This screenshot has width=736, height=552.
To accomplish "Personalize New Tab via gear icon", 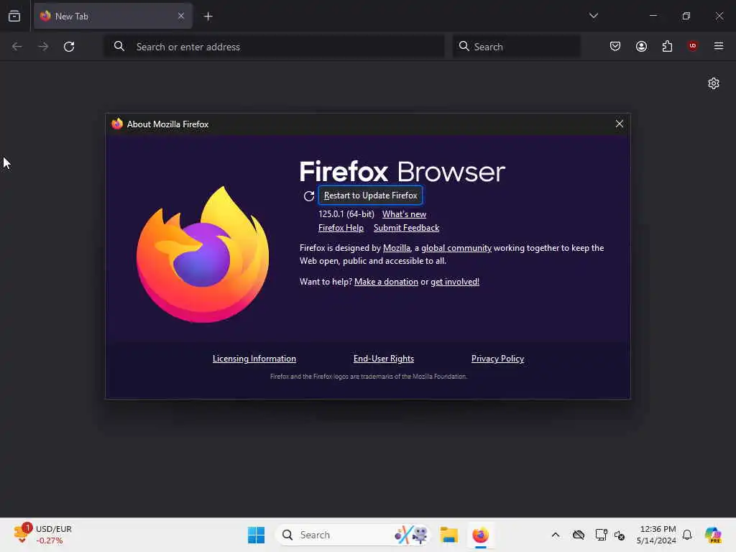I will (x=714, y=83).
